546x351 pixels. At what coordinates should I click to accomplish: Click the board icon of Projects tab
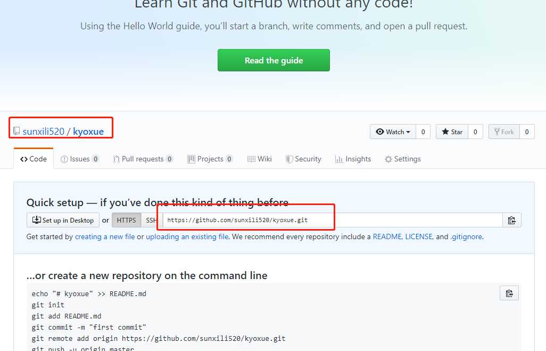pyautogui.click(x=191, y=159)
